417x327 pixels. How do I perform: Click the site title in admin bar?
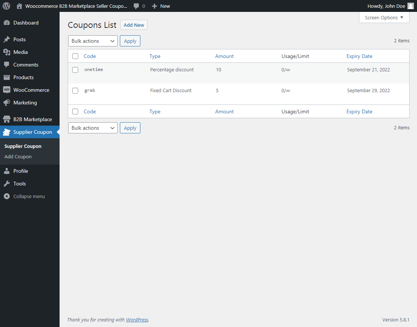(x=76, y=6)
